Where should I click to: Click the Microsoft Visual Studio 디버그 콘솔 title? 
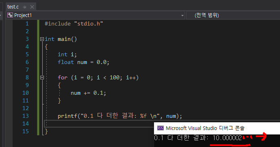(x=205, y=128)
